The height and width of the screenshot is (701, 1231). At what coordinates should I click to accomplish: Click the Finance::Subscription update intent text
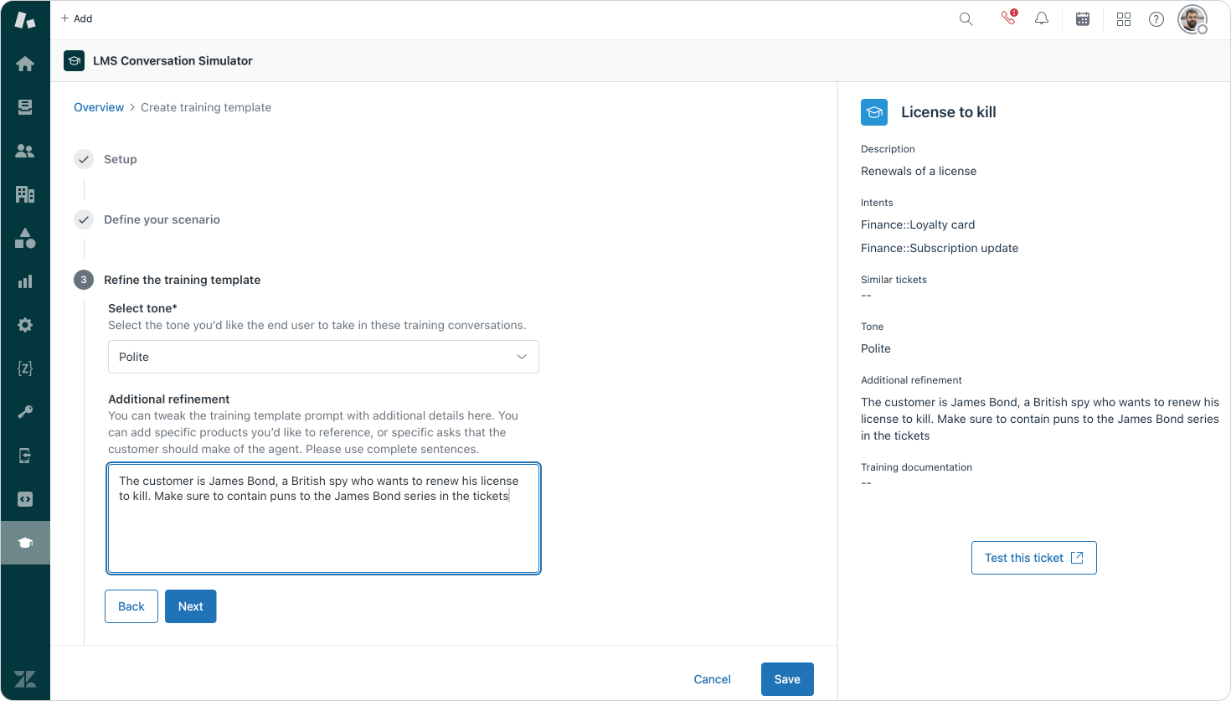pyautogui.click(x=940, y=248)
